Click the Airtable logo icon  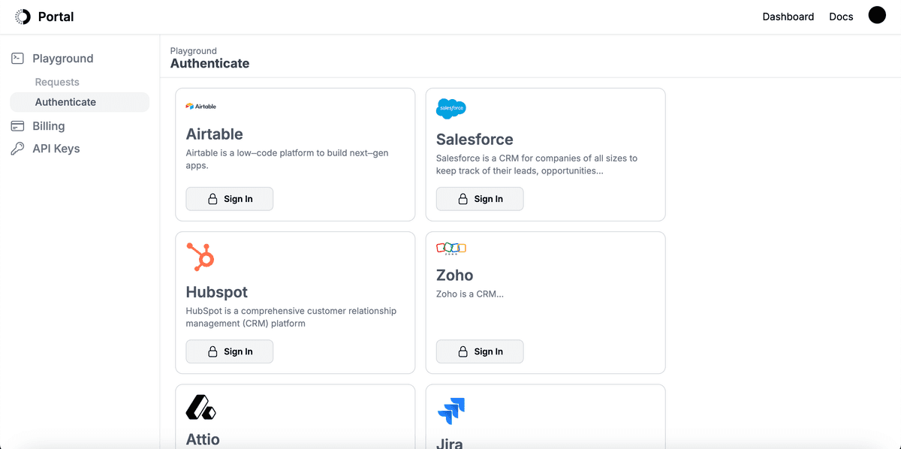pos(190,106)
